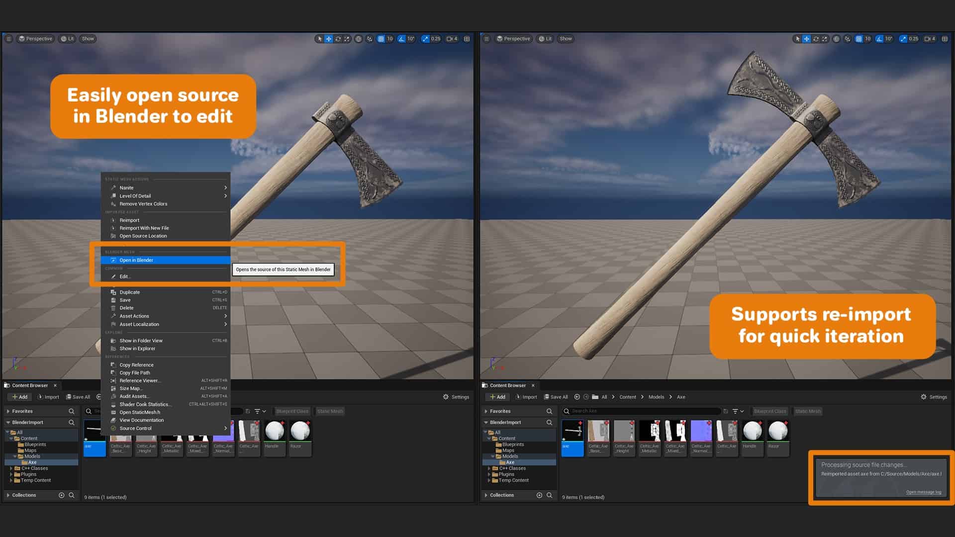This screenshot has width=955, height=537.
Task: Click the Save All icon in the Content Browser
Action: pos(78,397)
